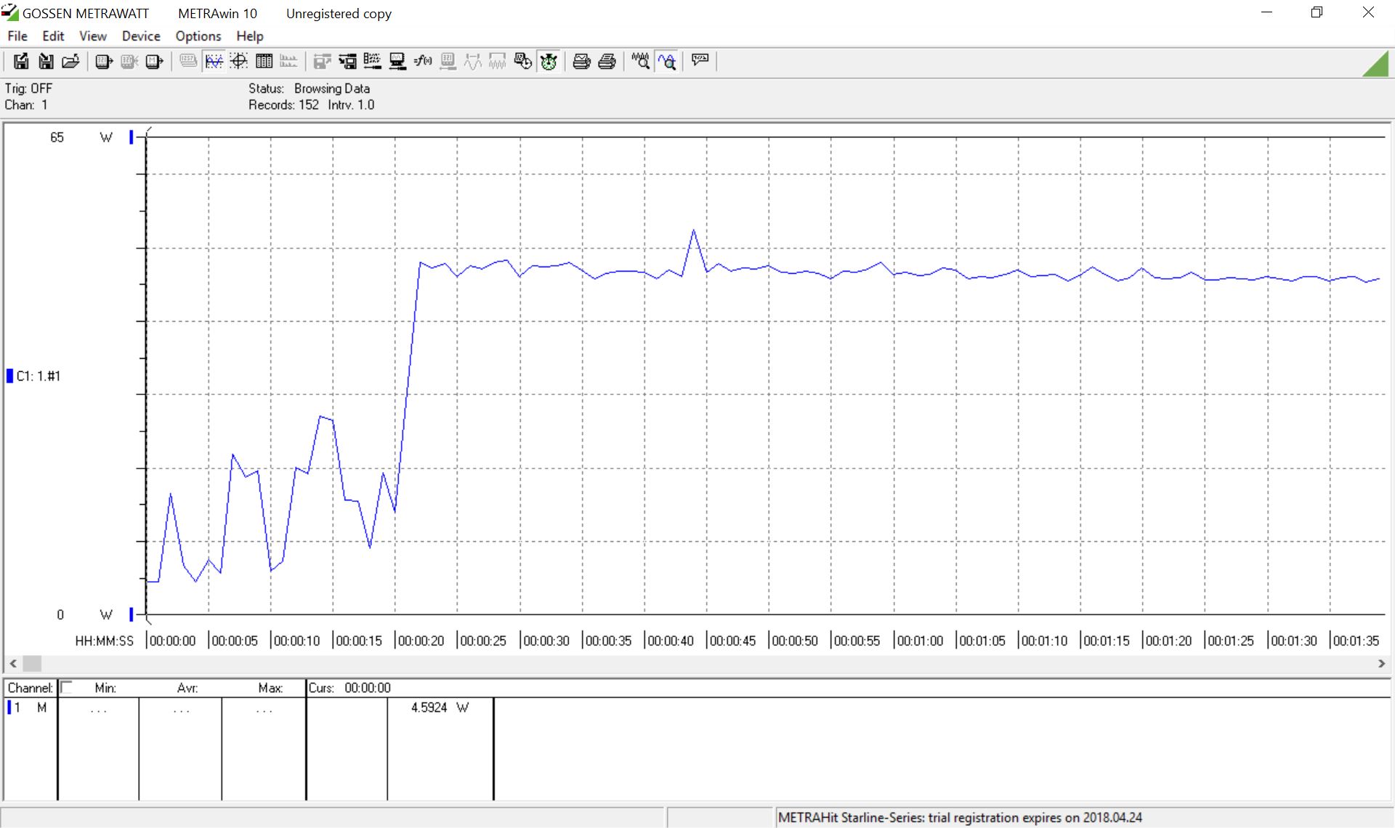Click the f(x) math function icon
The height and width of the screenshot is (828, 1395).
click(422, 62)
